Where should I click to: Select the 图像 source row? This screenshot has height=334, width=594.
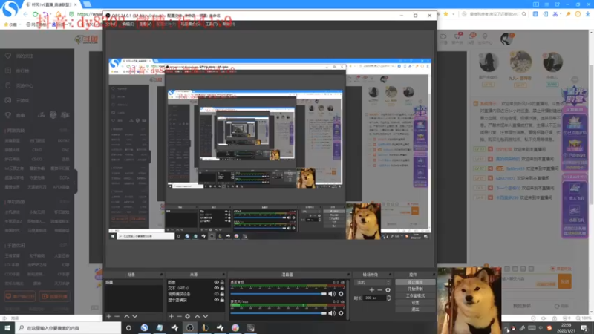[196, 282]
